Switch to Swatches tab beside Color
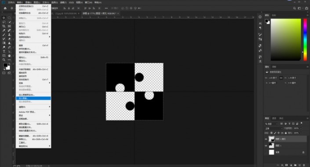The width and height of the screenshot is (310, 167). [x=274, y=15]
